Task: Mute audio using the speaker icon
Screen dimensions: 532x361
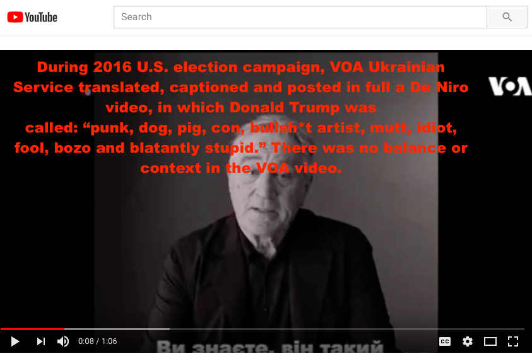Action: click(63, 341)
